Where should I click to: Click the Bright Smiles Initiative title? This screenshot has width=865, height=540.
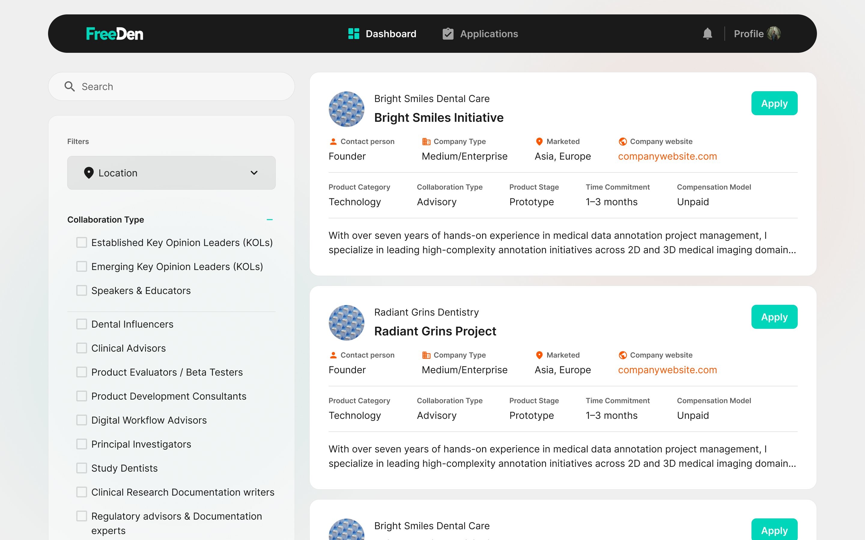[439, 118]
